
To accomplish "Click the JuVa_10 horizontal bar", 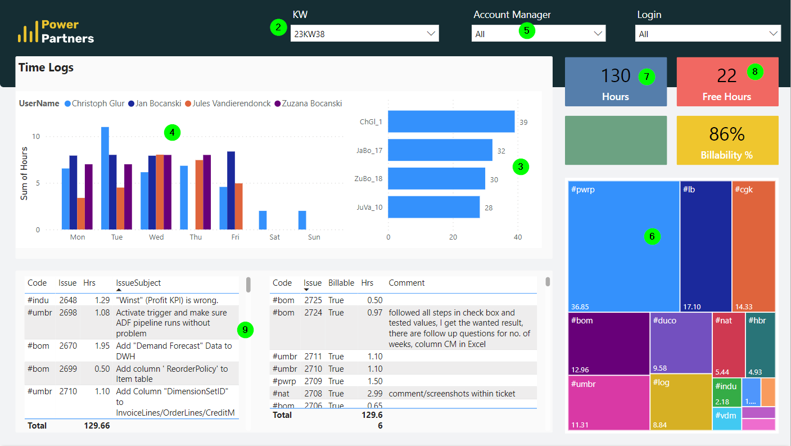I will [x=433, y=207].
